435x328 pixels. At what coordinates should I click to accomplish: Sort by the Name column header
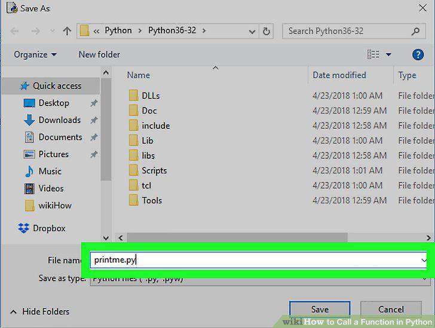click(139, 75)
